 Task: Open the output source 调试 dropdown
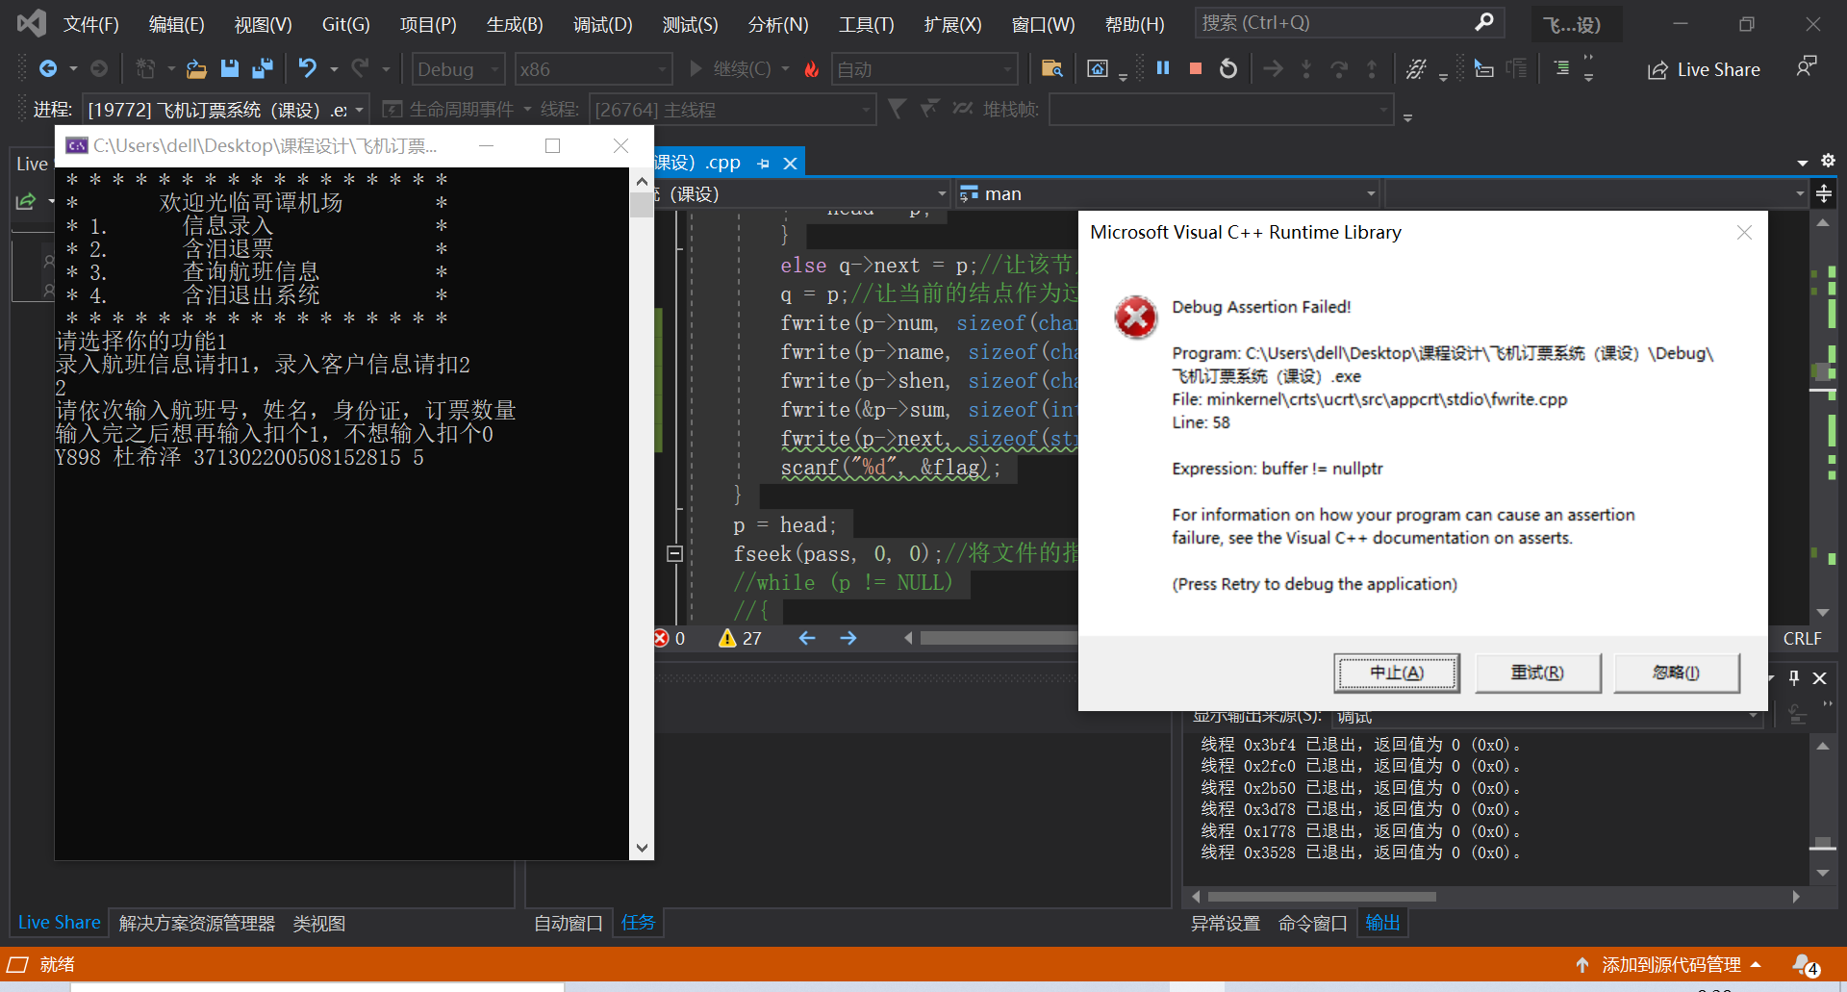point(1548,717)
